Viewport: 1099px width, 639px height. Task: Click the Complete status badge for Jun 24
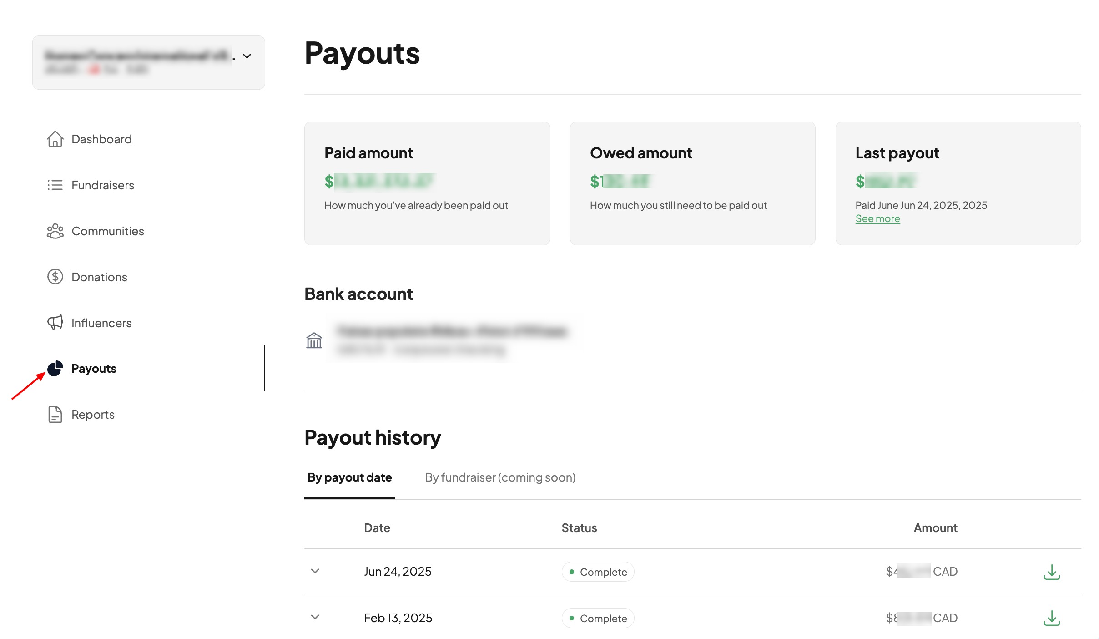(598, 572)
